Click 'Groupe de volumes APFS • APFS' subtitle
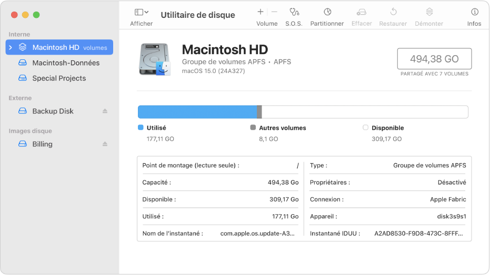Viewport: 490px width, 275px height. click(x=236, y=61)
